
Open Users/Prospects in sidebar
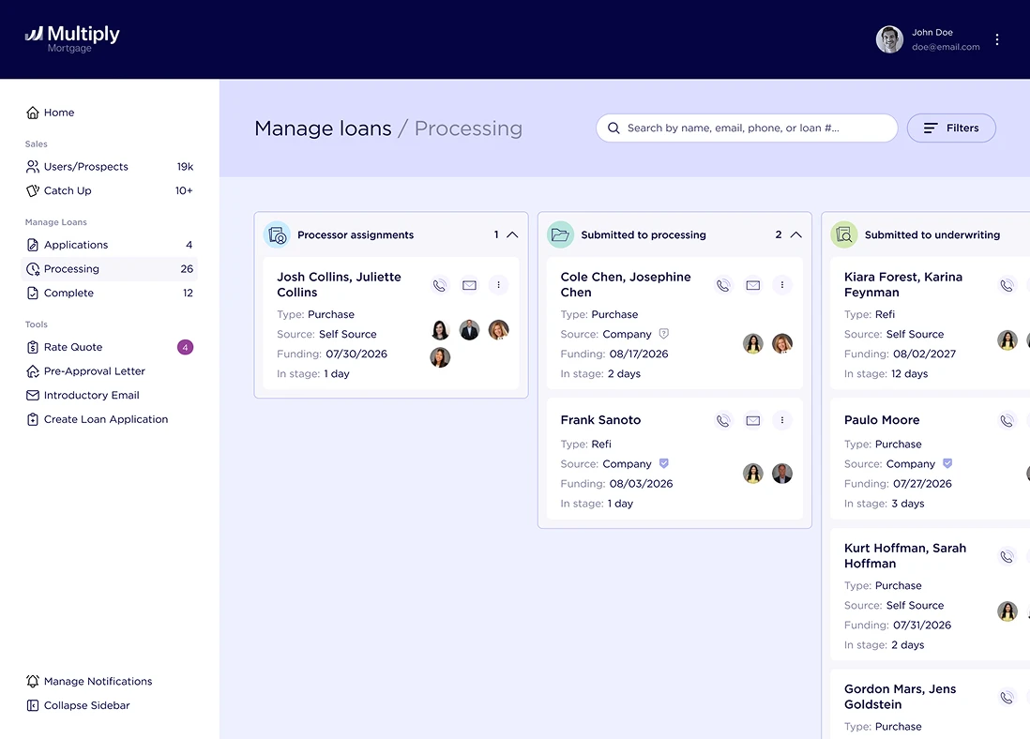tap(109, 167)
